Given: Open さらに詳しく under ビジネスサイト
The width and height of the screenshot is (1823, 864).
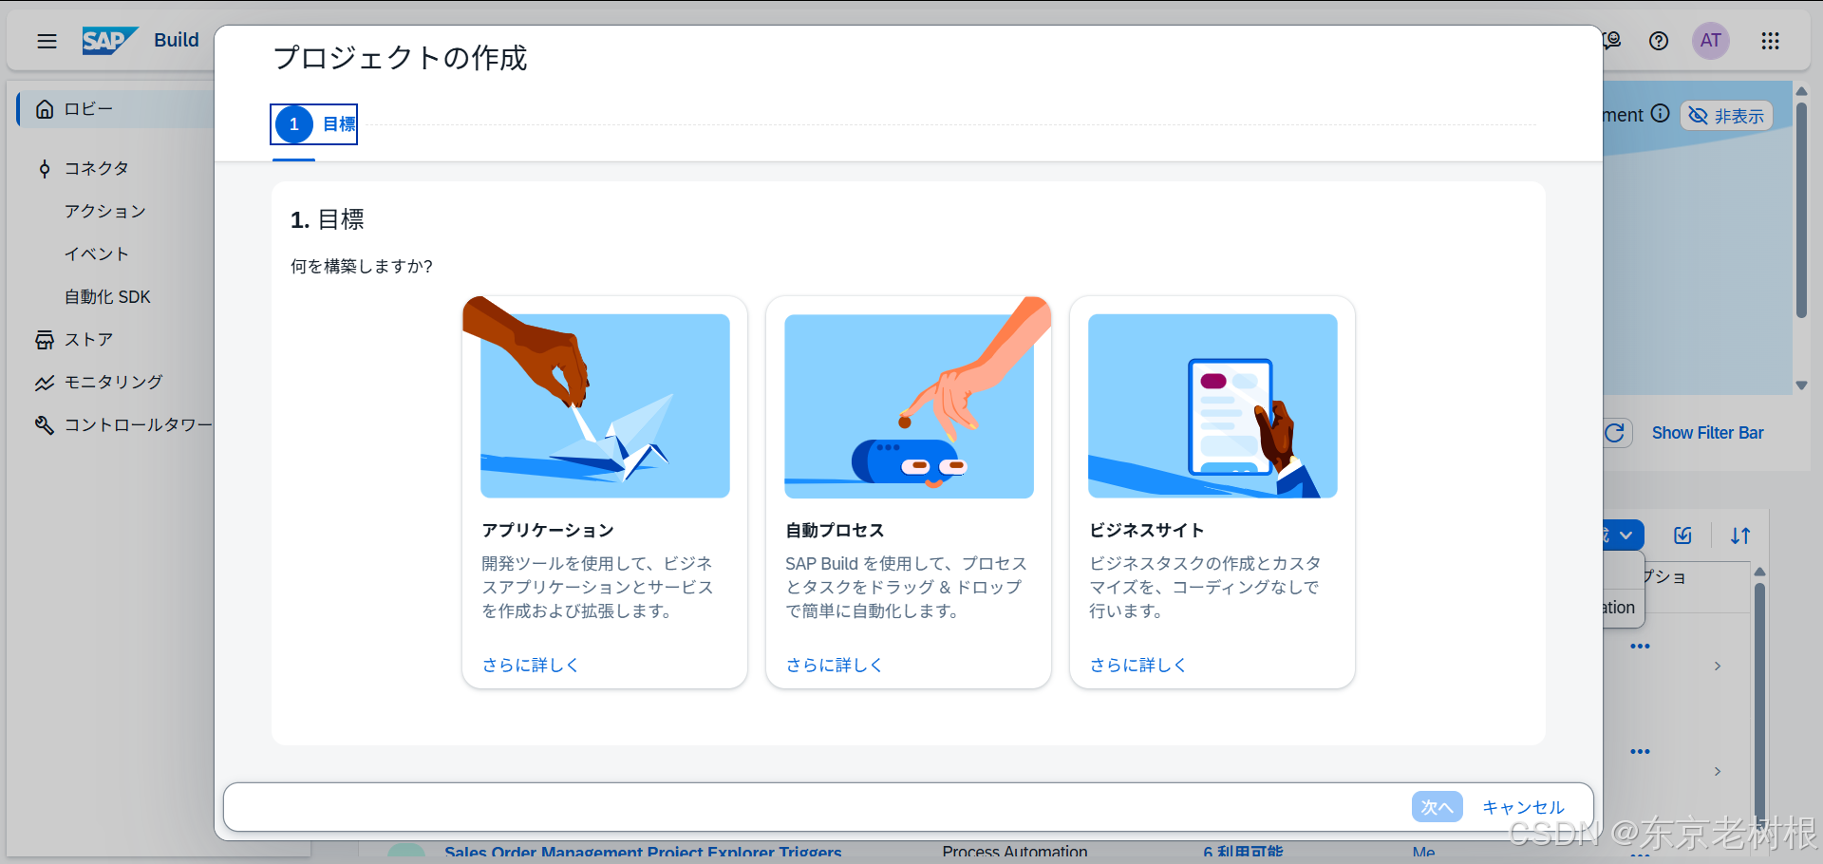Looking at the screenshot, I should point(1137,666).
